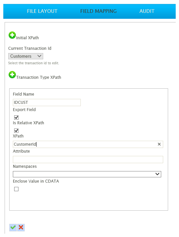Focus the Field Name input IDCUST
This screenshot has width=179, height=237.
tap(47, 103)
